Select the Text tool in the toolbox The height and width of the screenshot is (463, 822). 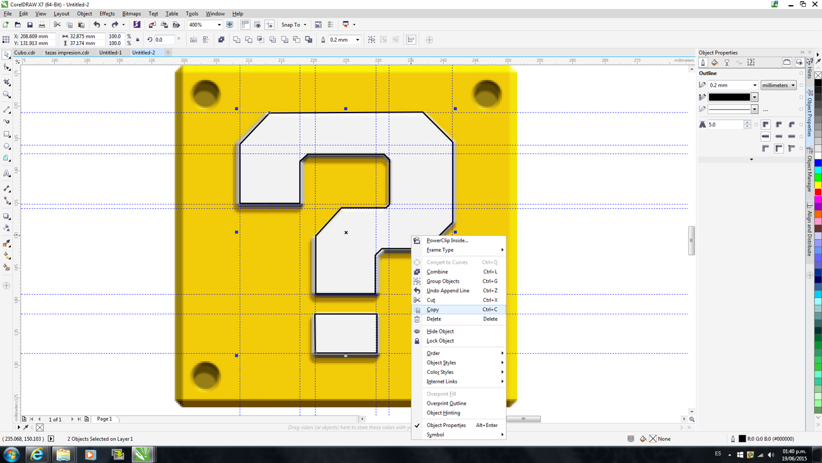[7, 173]
